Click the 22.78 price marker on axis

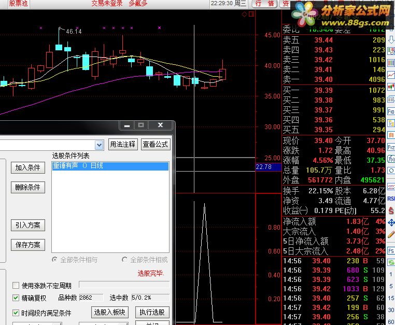click(x=269, y=167)
